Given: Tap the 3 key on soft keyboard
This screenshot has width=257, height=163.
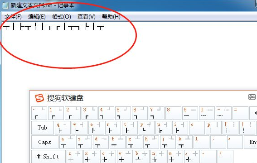Looking at the screenshot, I should point(89,113).
